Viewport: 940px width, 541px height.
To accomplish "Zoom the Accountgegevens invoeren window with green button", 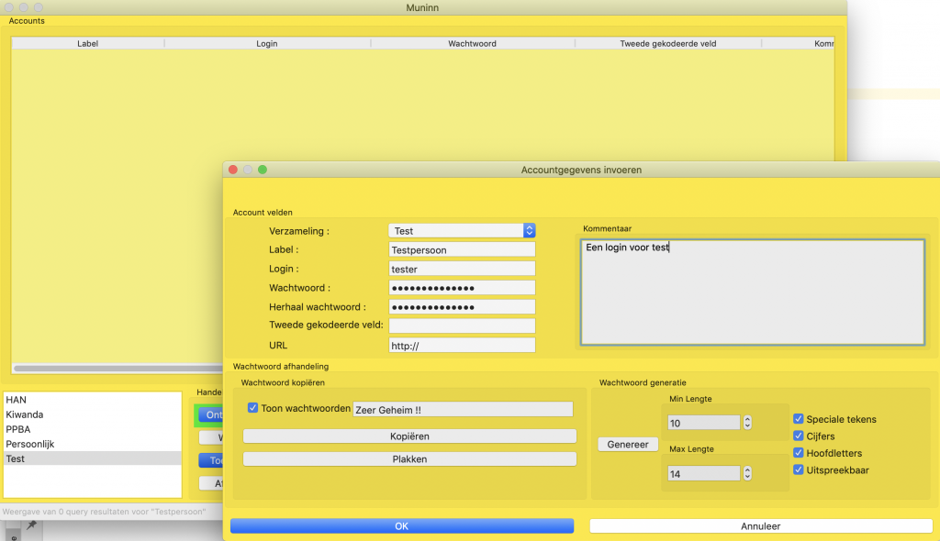I will (x=263, y=170).
